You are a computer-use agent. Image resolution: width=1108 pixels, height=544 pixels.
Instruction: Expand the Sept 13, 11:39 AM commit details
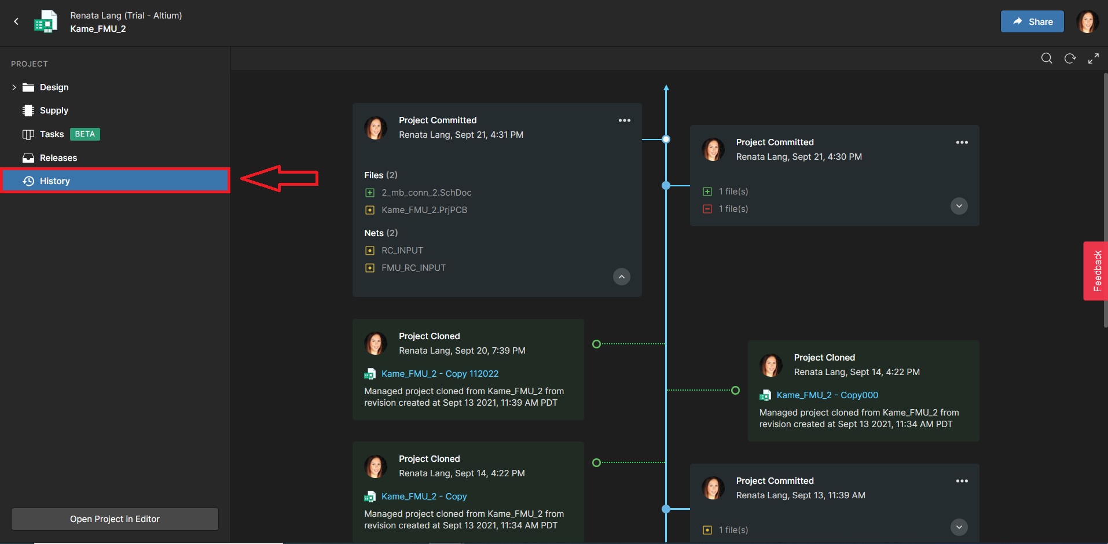(959, 527)
